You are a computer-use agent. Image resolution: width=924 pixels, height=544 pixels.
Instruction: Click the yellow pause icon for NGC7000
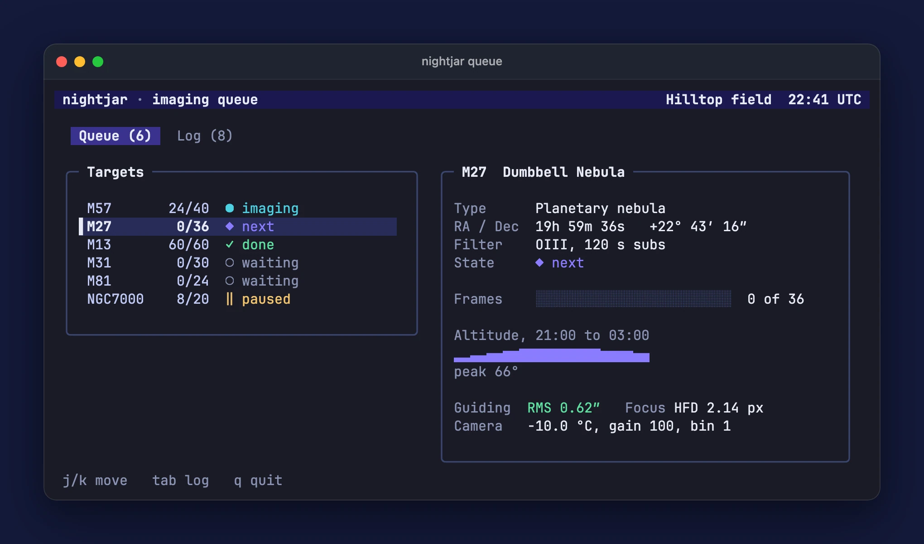pyautogui.click(x=230, y=299)
